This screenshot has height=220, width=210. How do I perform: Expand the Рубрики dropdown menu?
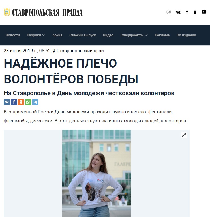point(36,35)
